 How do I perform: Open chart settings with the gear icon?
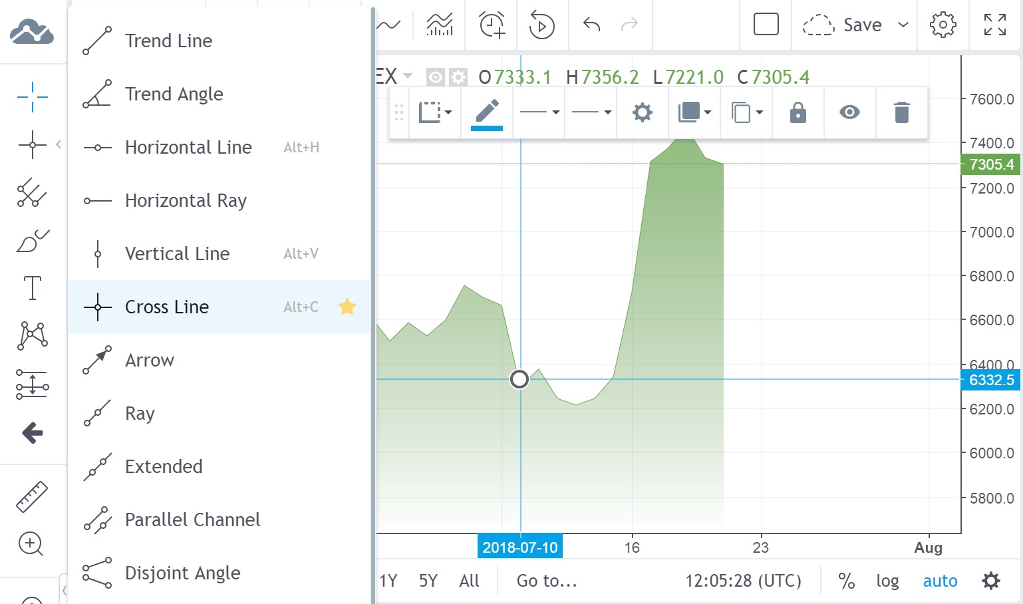943,25
